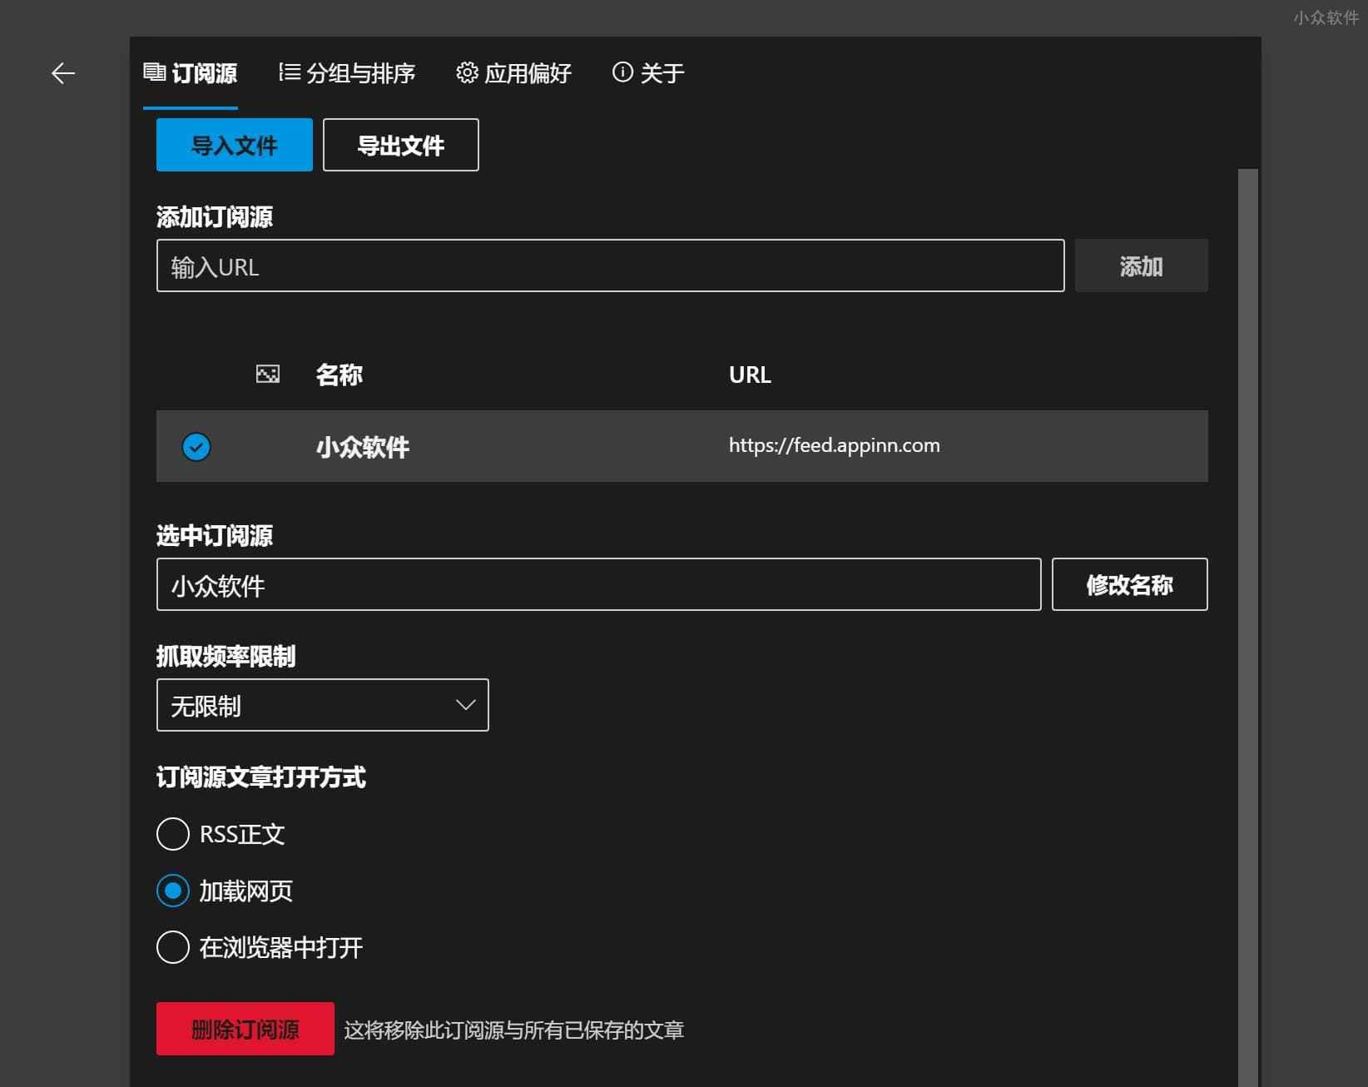Screen dimensions: 1368x1087
Task: Click the image icon column header
Action: click(268, 375)
